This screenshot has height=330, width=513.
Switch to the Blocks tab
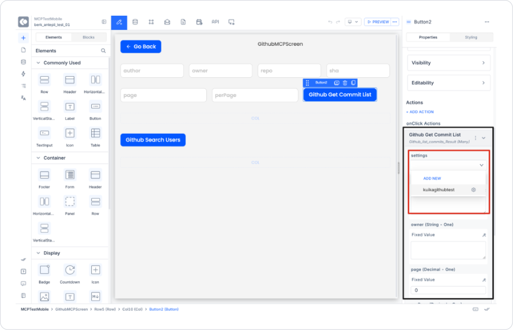(89, 37)
